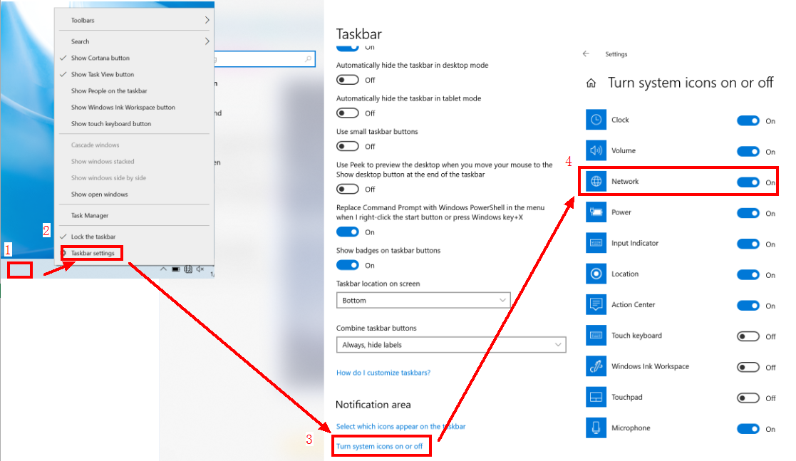The height and width of the screenshot is (461, 796).
Task: Click the Network globe icon
Action: coord(596,182)
